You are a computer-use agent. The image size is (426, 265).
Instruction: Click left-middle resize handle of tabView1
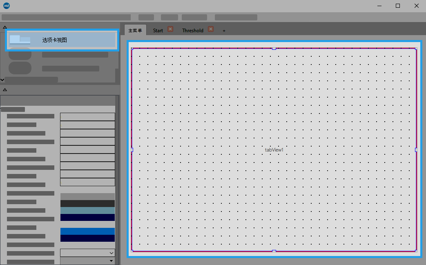(x=132, y=150)
